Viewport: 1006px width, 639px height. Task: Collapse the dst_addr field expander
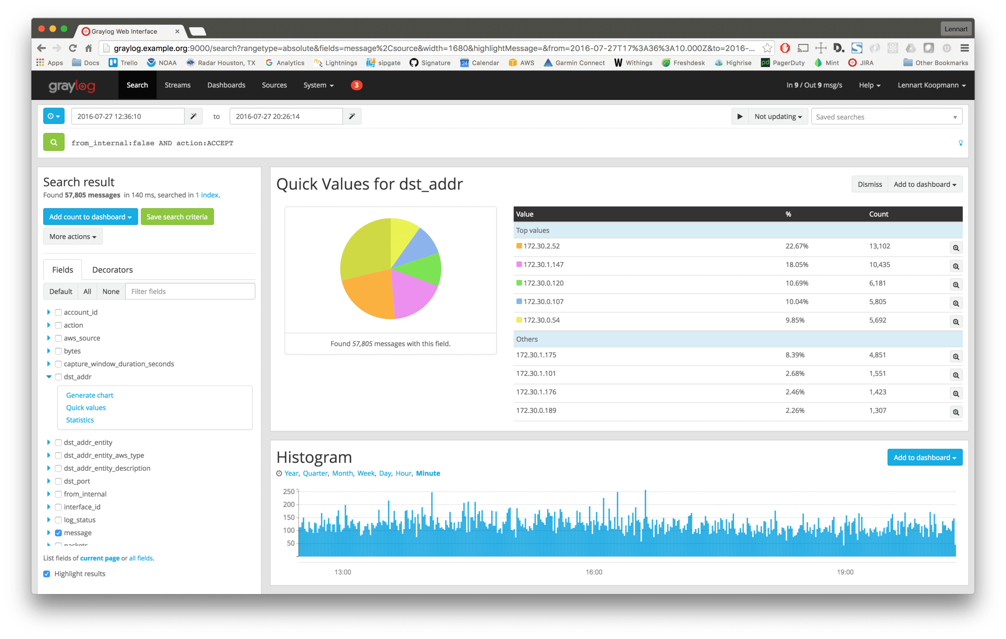tap(48, 377)
